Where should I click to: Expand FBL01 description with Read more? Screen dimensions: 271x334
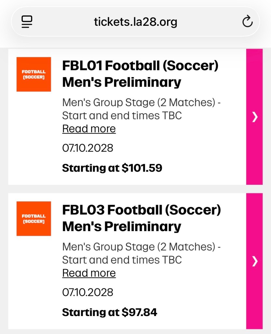(x=89, y=128)
